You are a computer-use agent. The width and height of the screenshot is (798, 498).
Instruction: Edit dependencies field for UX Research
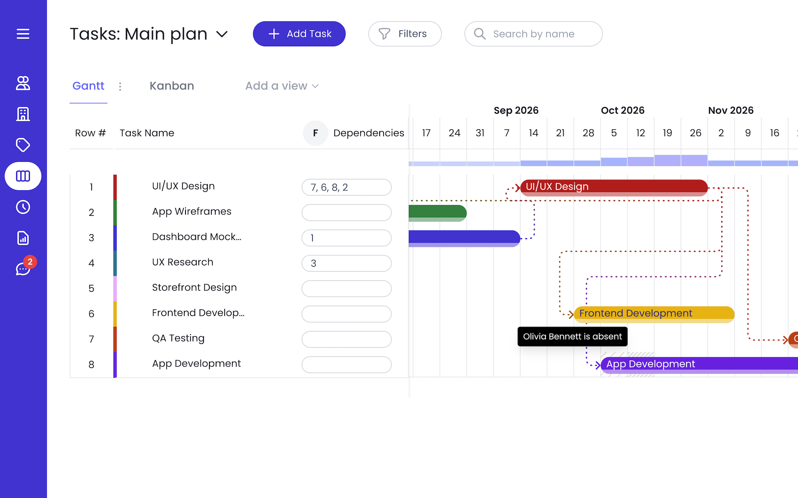pos(346,263)
